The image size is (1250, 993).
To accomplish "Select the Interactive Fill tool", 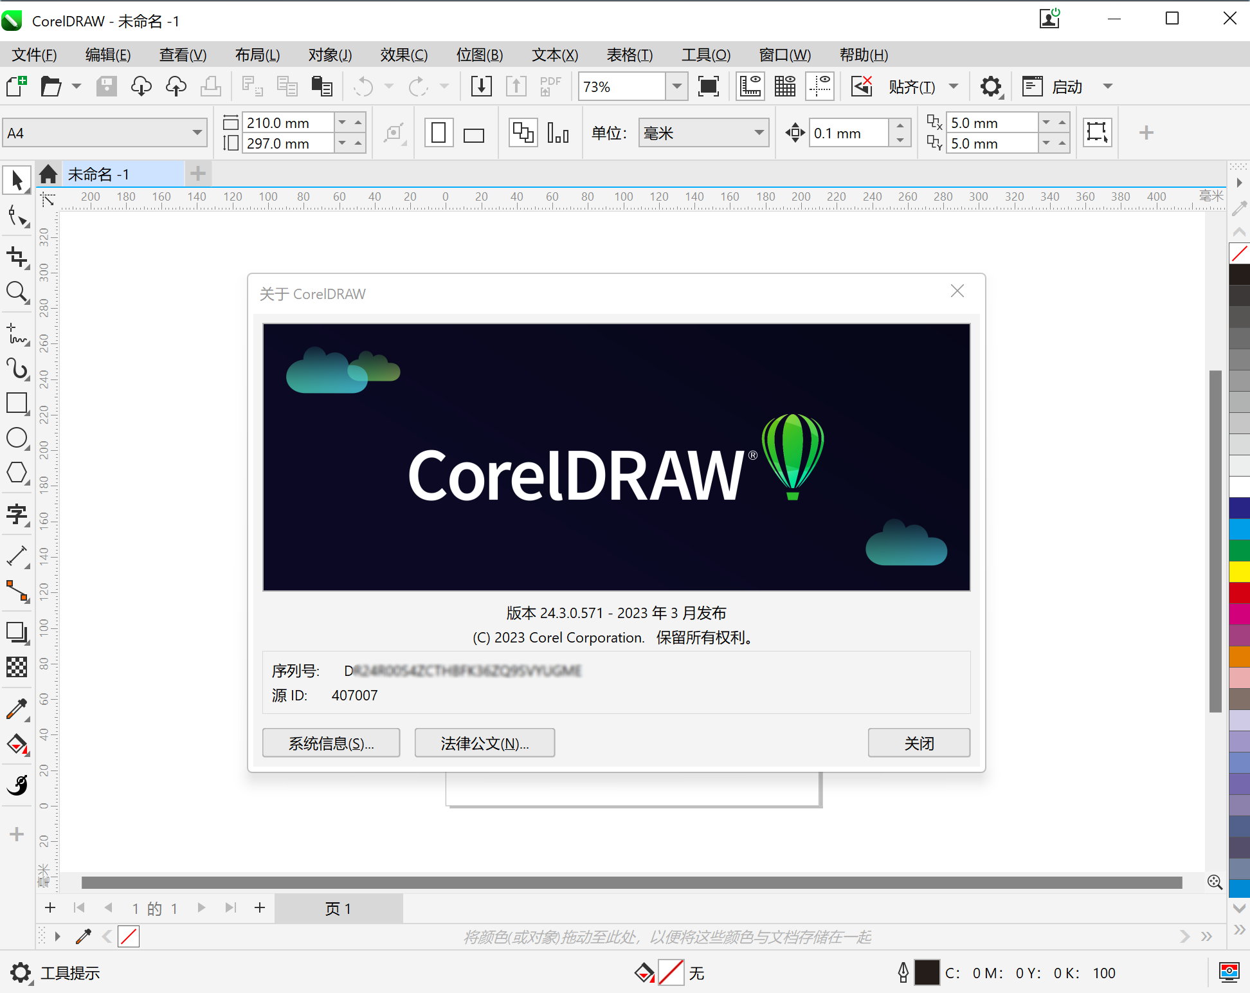I will coord(17,745).
